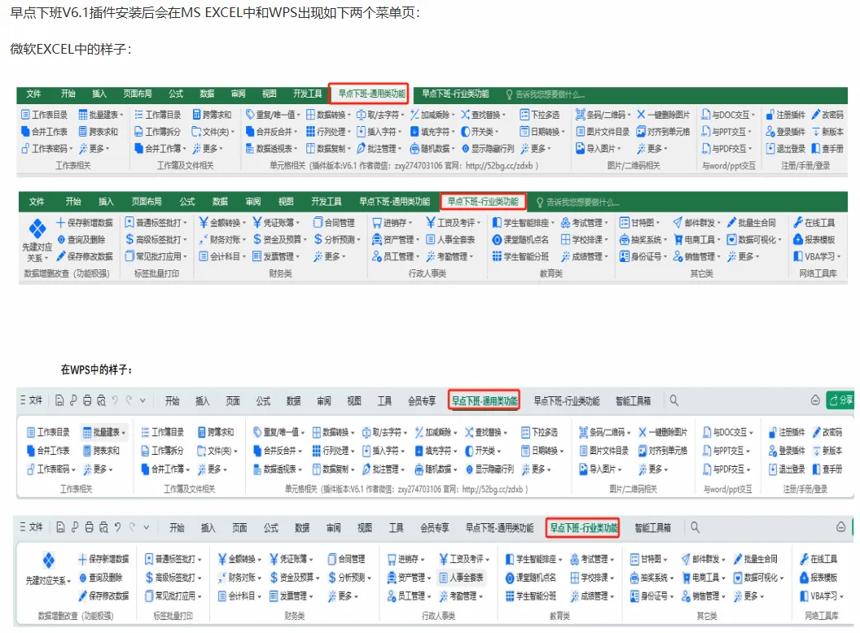Click the heading text 微软EXCEL中的样子

pos(70,49)
